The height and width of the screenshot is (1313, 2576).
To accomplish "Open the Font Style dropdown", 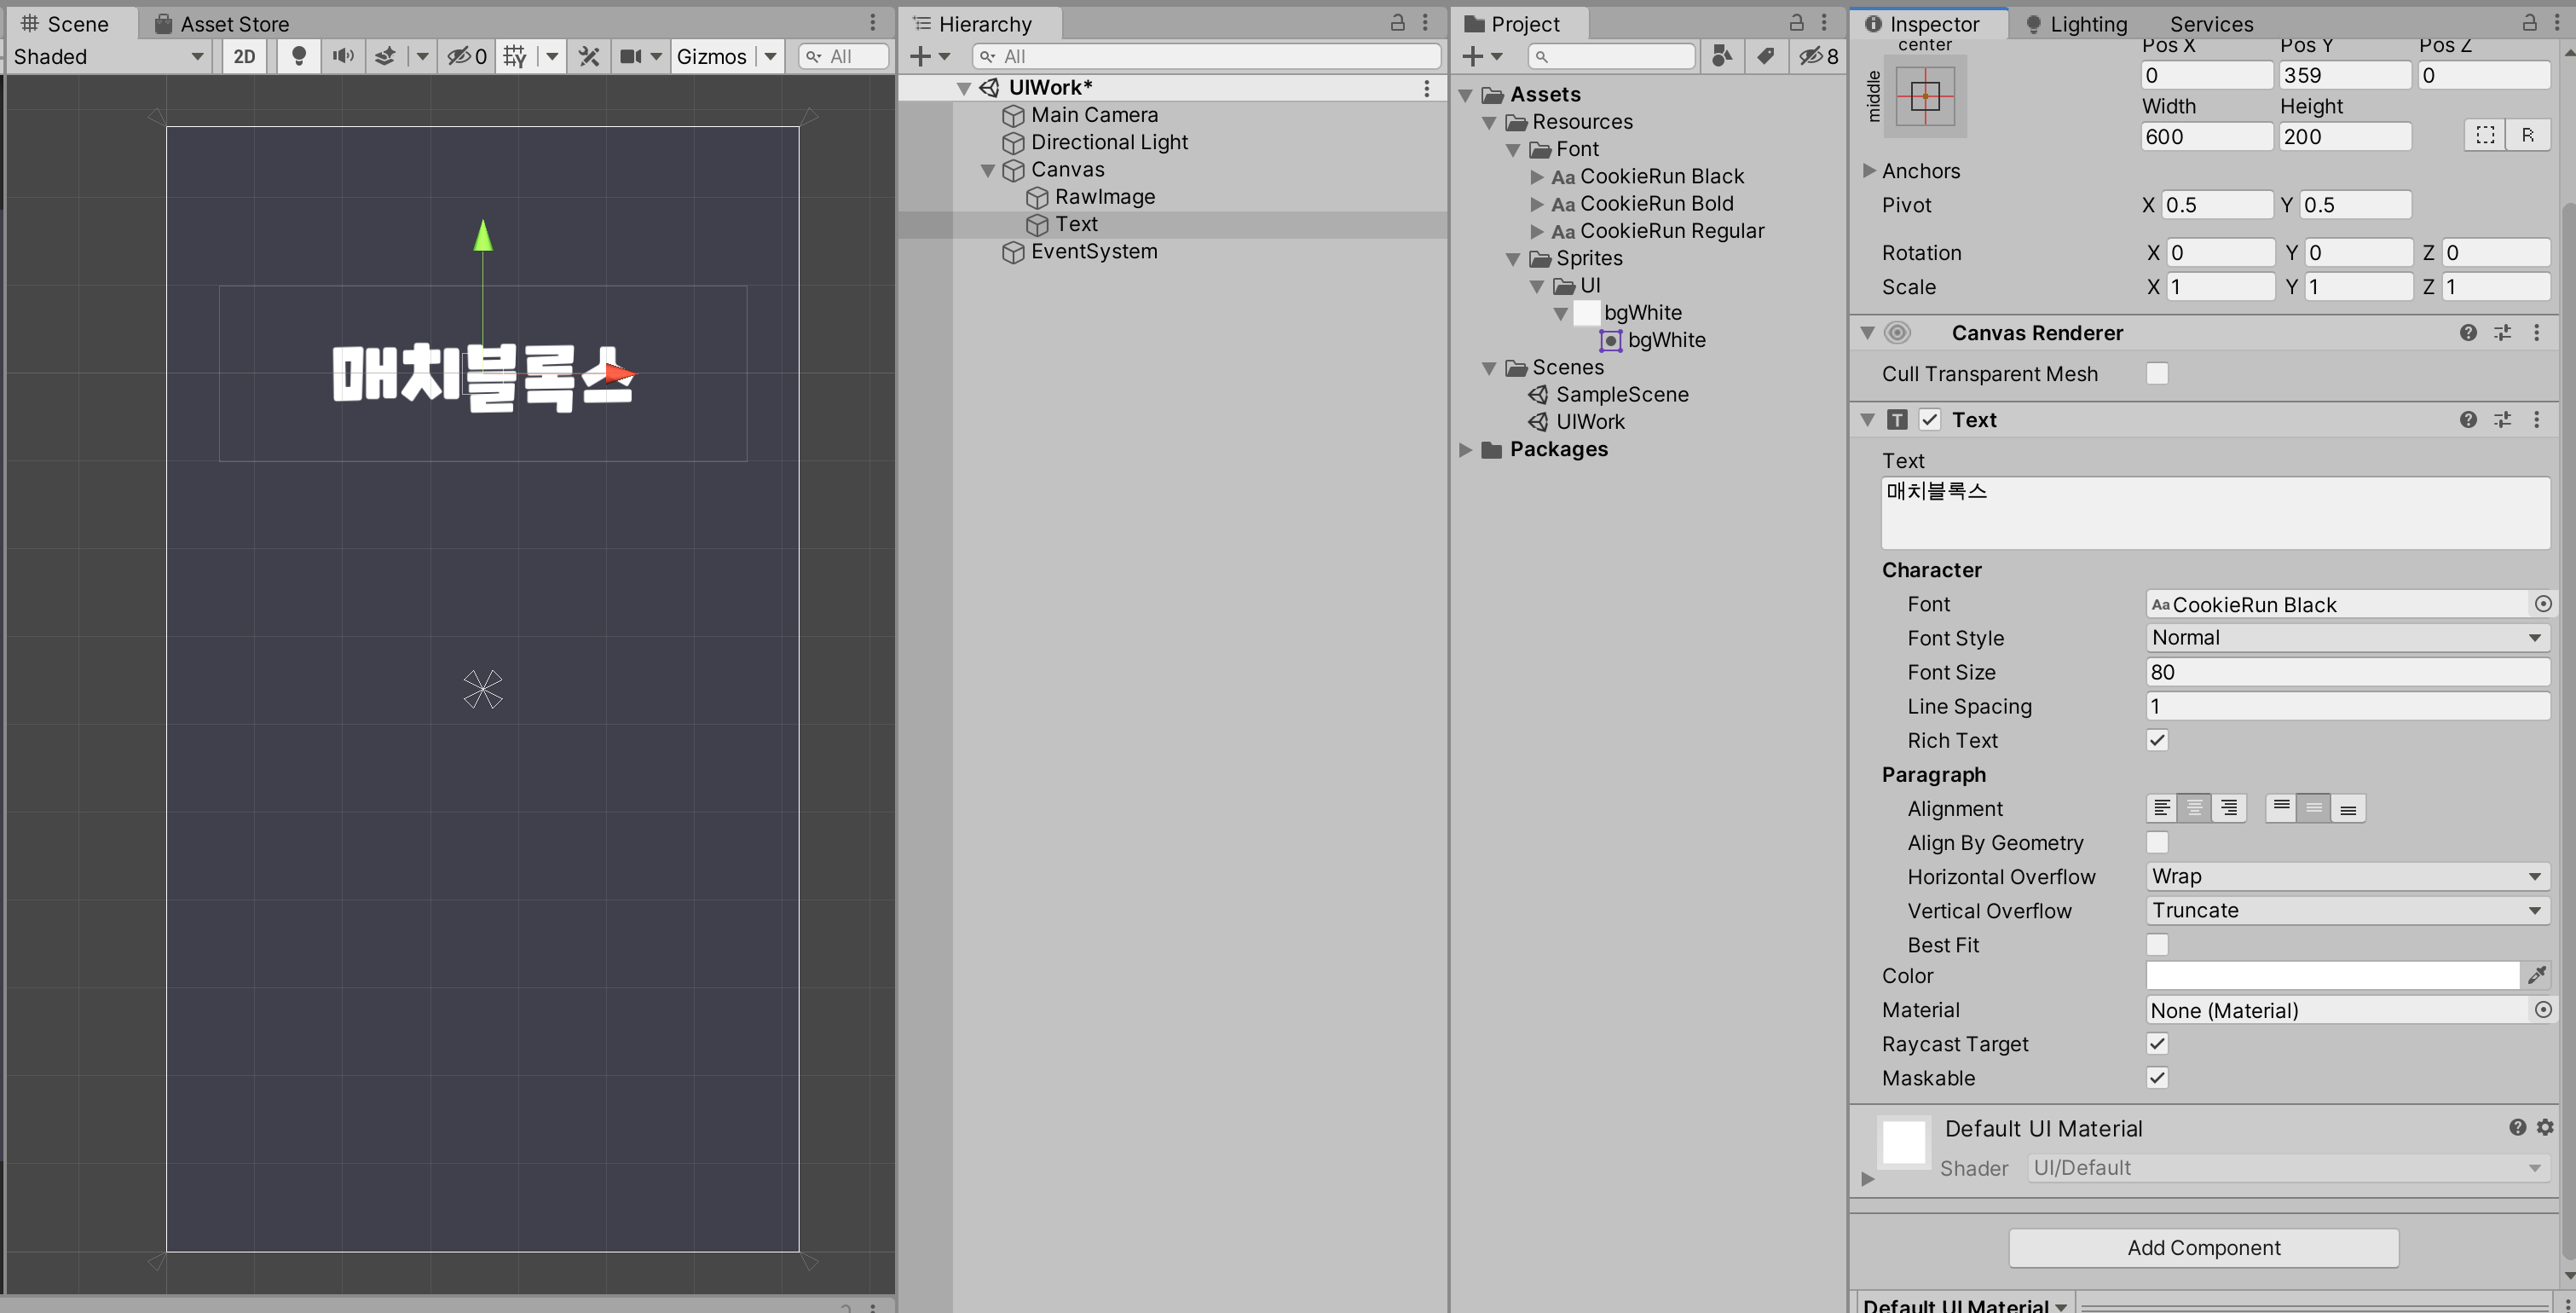I will point(2346,638).
